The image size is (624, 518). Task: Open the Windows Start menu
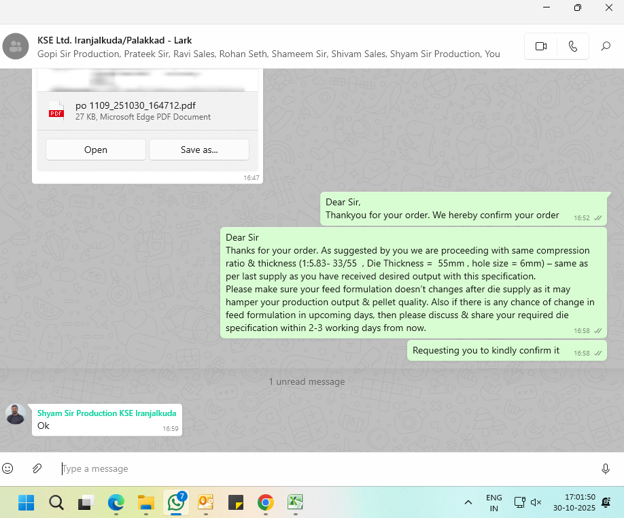pyautogui.click(x=26, y=502)
